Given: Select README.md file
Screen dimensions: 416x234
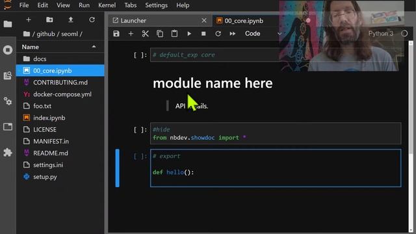Looking at the screenshot, I should click(x=60, y=153).
